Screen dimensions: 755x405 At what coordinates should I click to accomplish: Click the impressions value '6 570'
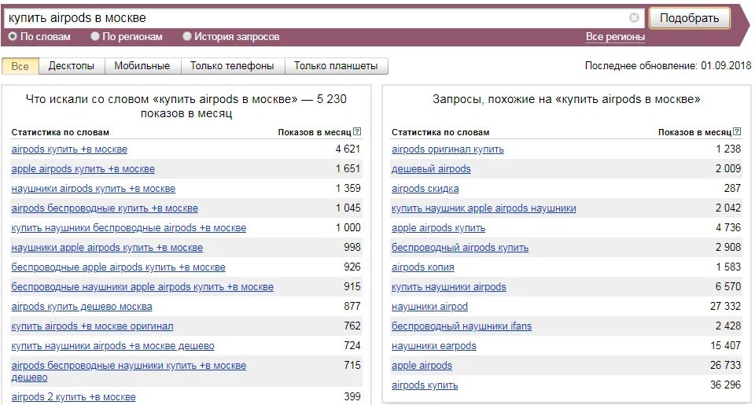(x=728, y=286)
